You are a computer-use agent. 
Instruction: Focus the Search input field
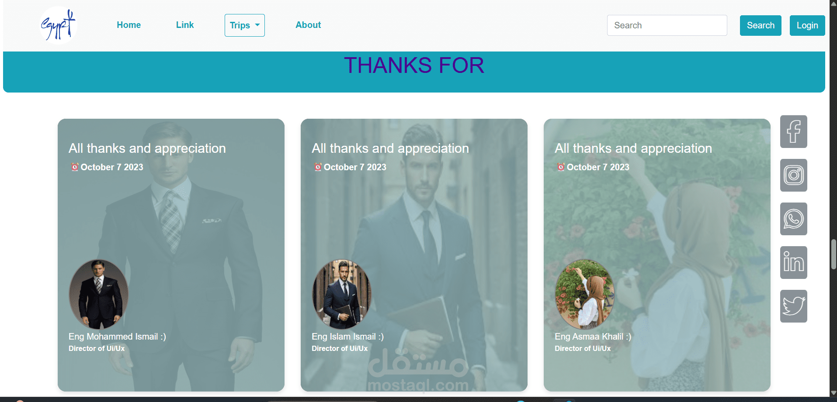click(x=667, y=25)
